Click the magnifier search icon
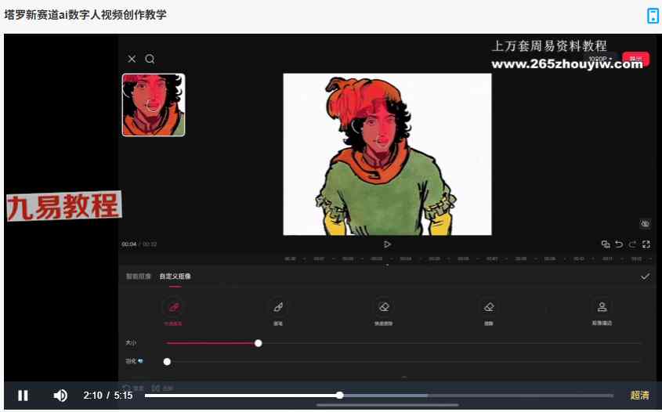 (x=150, y=59)
